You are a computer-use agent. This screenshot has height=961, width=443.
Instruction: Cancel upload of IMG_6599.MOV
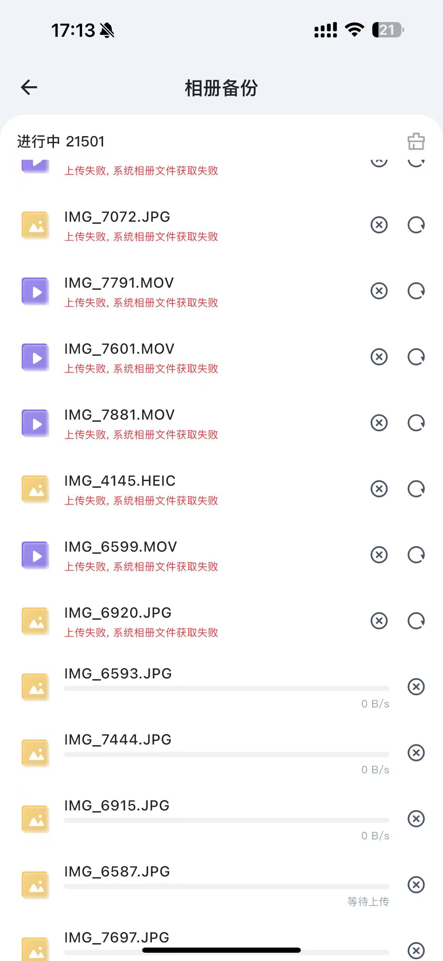pos(379,555)
